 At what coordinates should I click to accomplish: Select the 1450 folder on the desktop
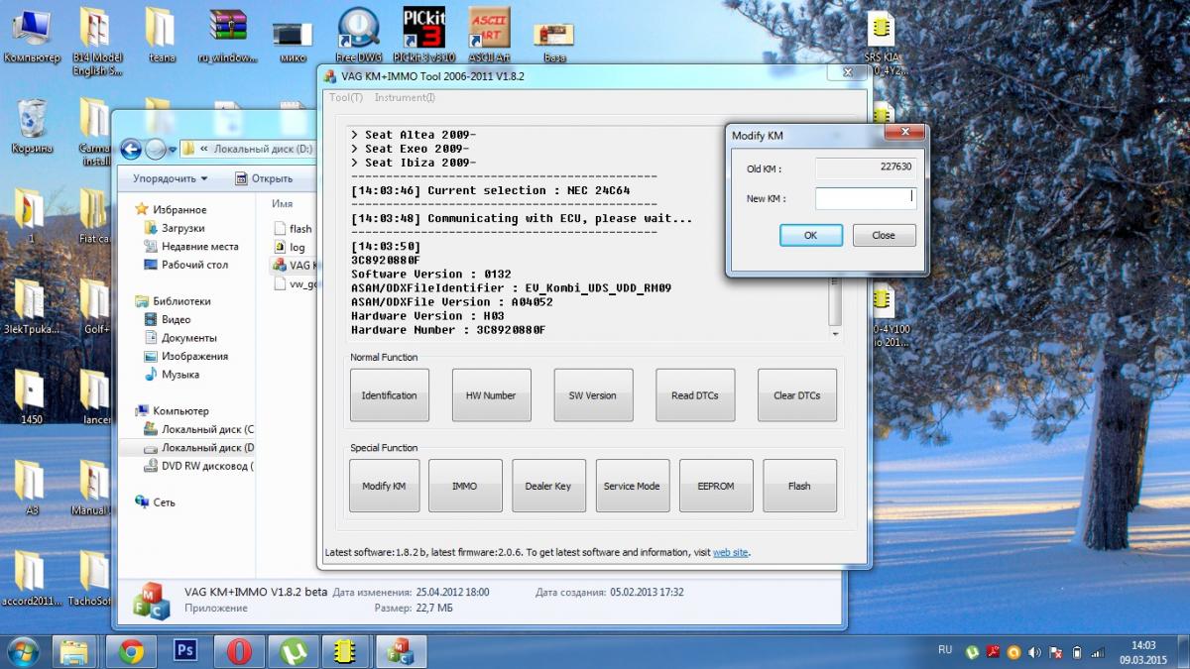[x=30, y=396]
